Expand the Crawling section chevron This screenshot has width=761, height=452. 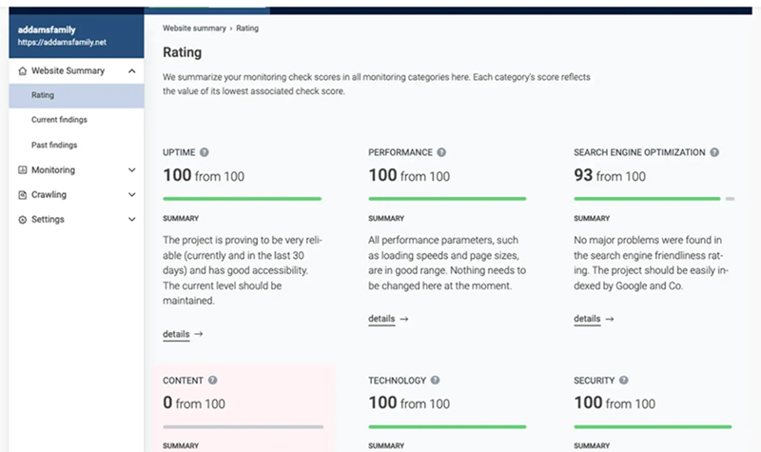click(x=131, y=195)
